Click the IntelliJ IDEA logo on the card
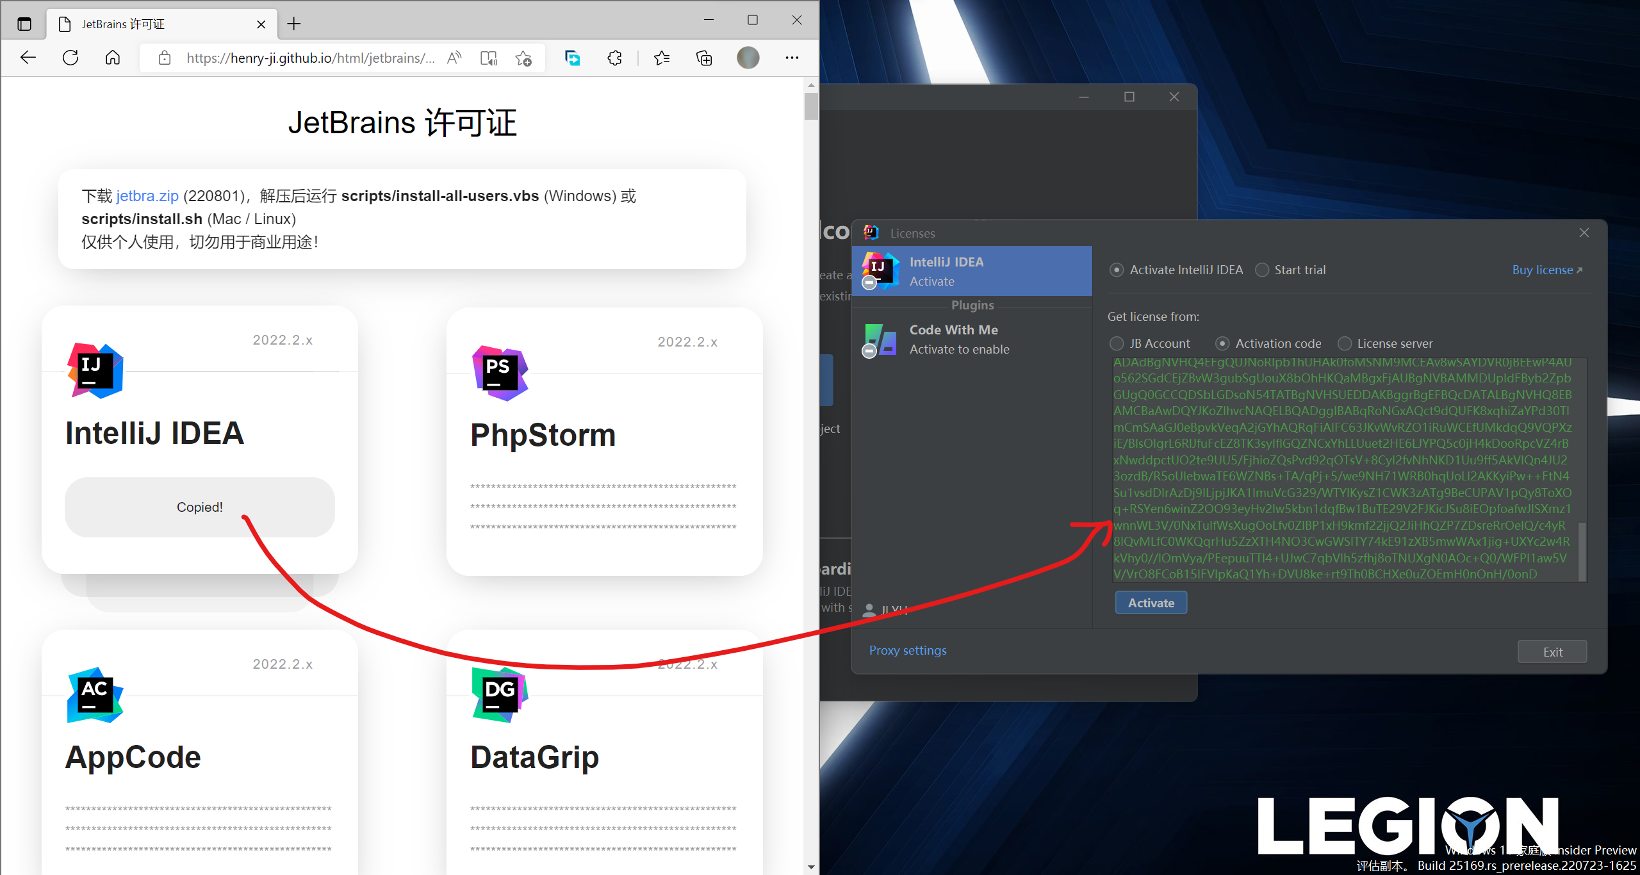The height and width of the screenshot is (875, 1640). (95, 371)
